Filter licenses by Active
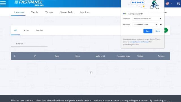Viewport: 181px width, 102px height. click(x=26, y=30)
